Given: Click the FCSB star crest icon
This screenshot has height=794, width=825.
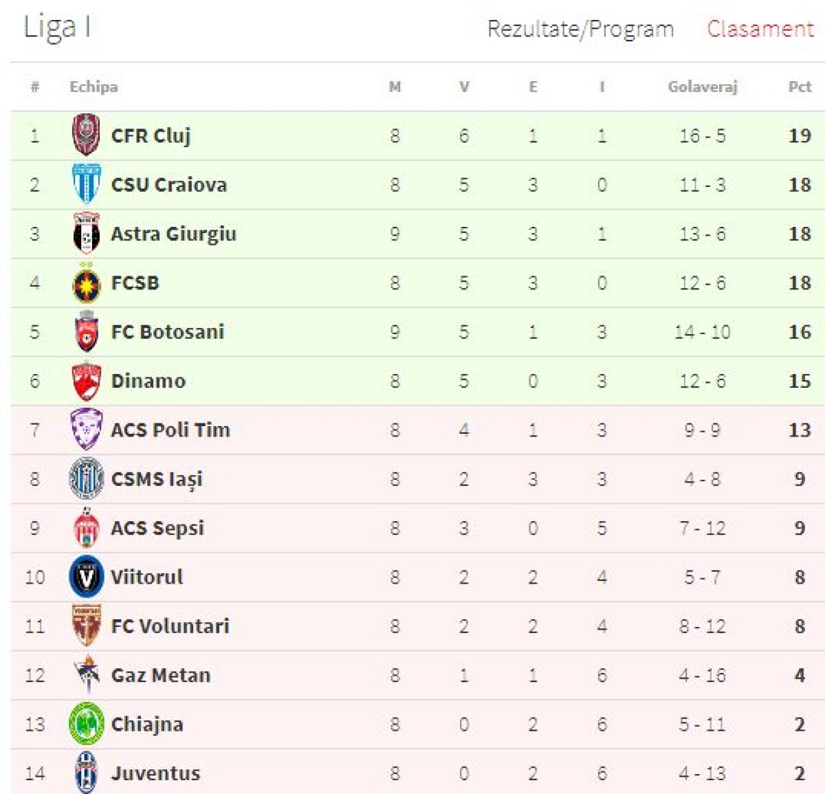Looking at the screenshot, I should tap(86, 283).
